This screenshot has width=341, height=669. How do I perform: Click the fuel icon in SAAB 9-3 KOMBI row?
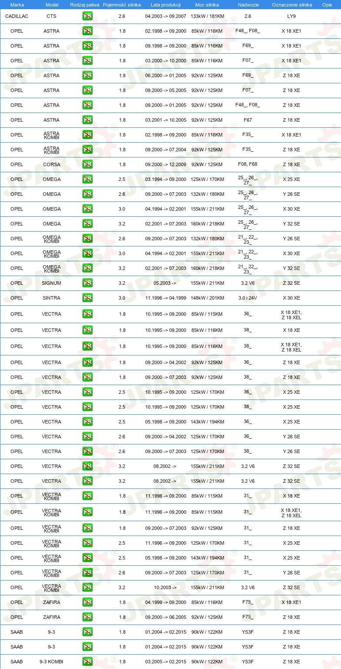[x=87, y=662]
